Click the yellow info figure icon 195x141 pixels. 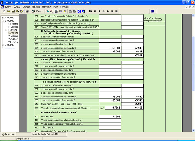click(65, 11)
